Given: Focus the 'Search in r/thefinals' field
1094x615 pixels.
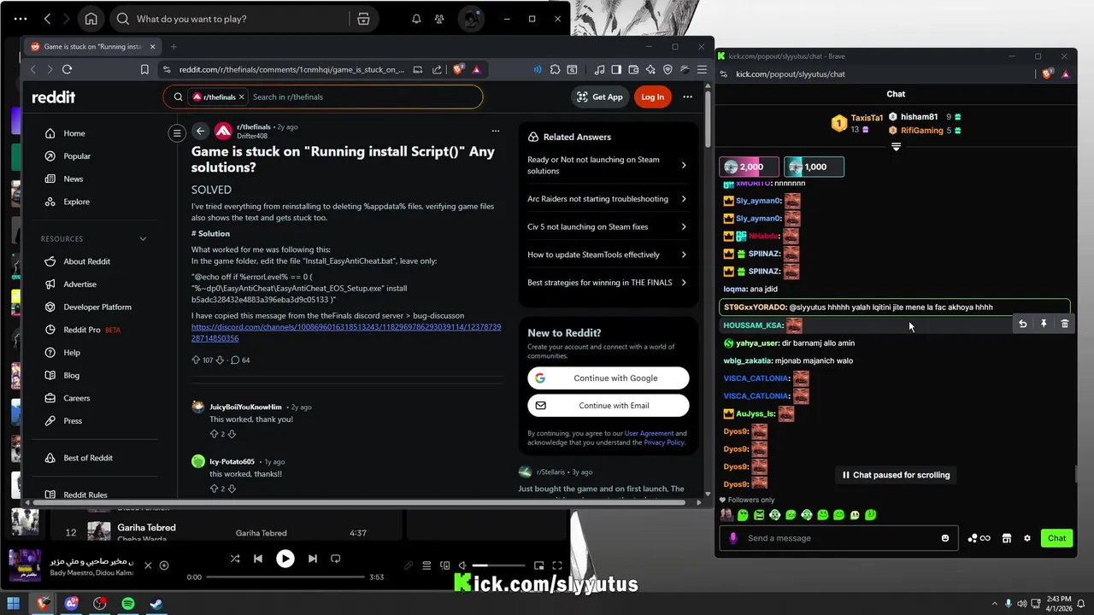Looking at the screenshot, I should coord(363,97).
